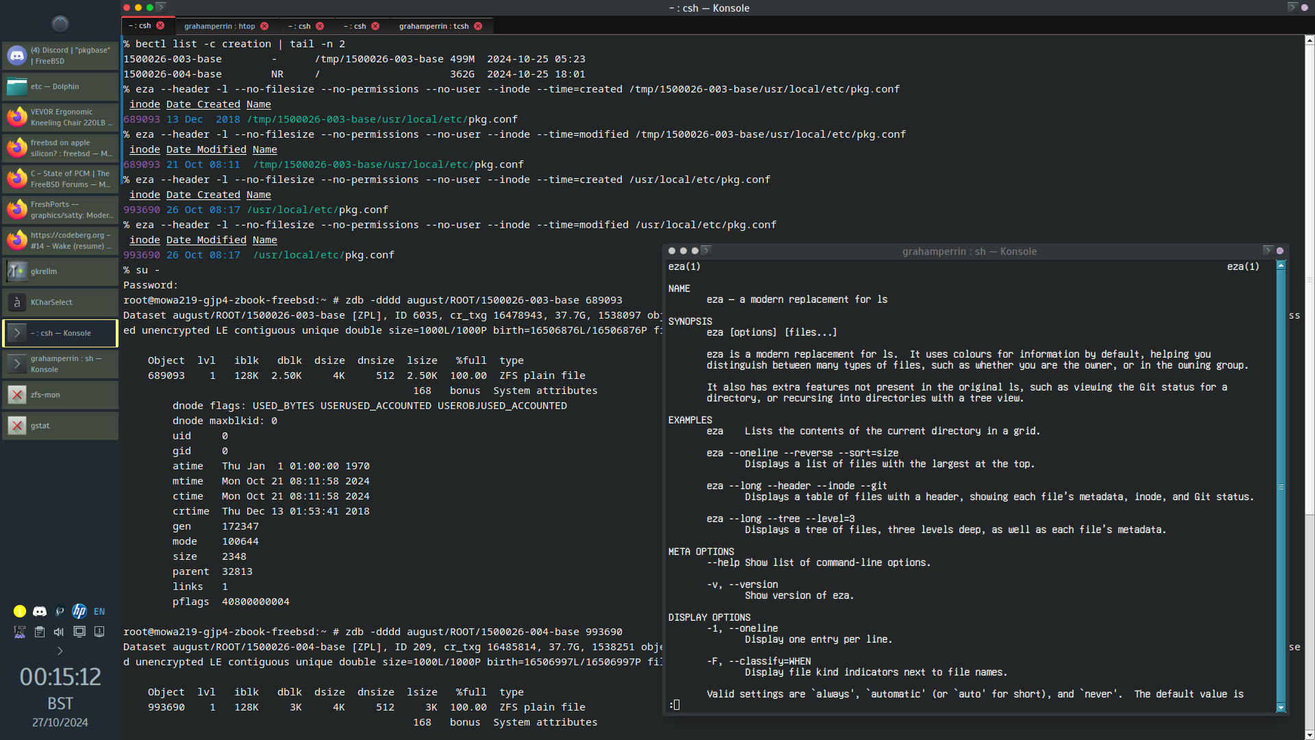Open the display configuration tray icon
This screenshot has height=740, width=1315.
pos(79,632)
